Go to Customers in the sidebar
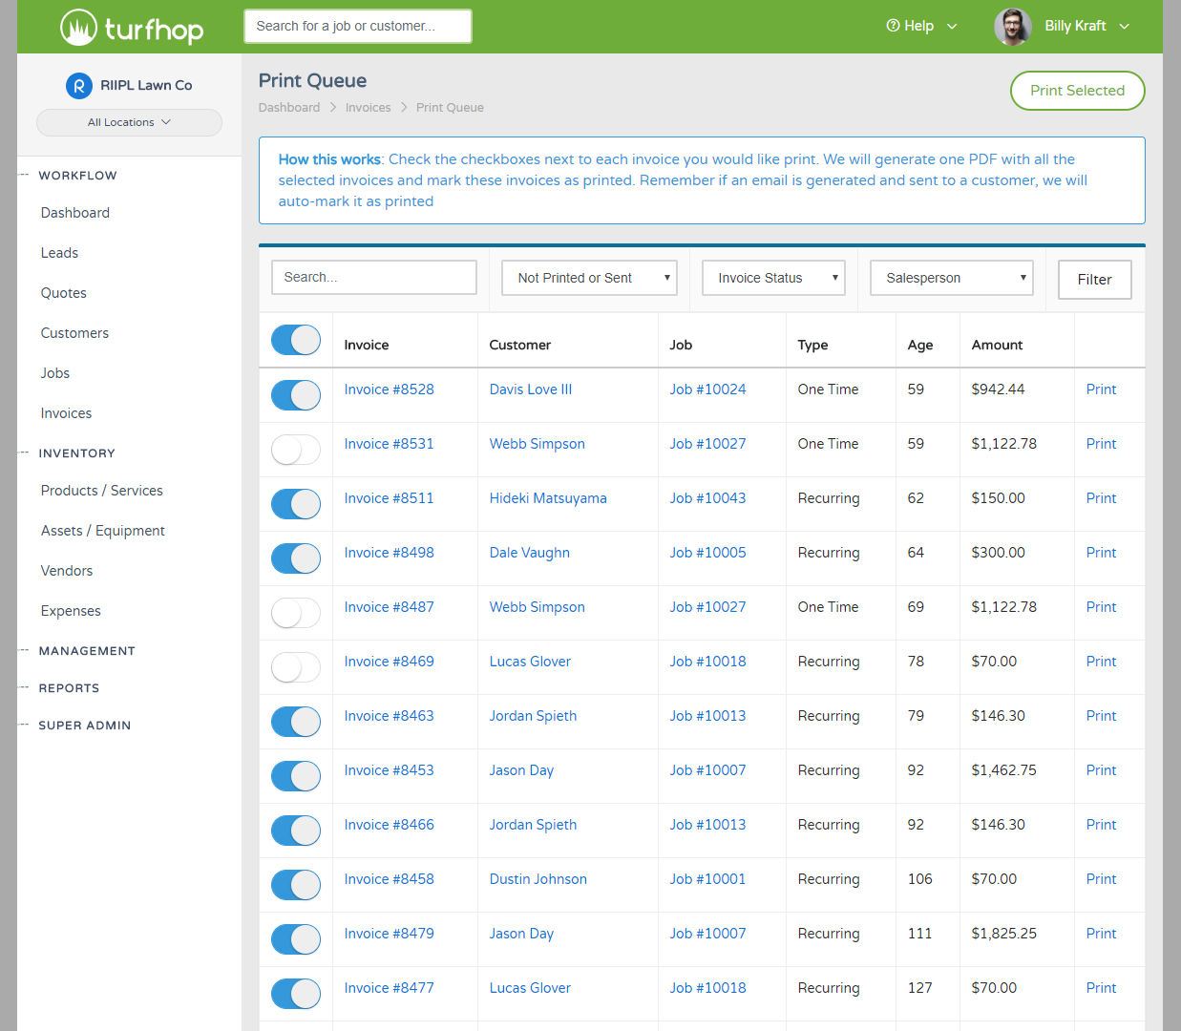Screen dimensions: 1181x1031 tap(74, 333)
